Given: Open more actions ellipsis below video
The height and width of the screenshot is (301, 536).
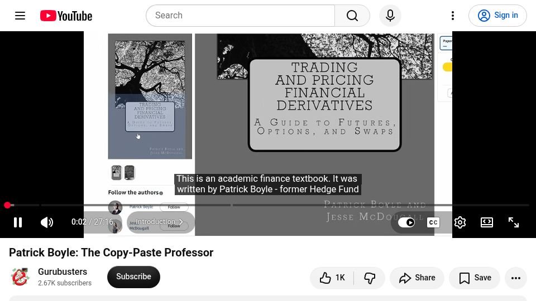Looking at the screenshot, I should click(x=515, y=278).
